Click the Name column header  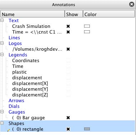coord(33,14)
